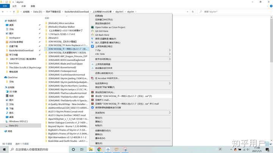Expand the 7-Zip submenu
The height and width of the screenshot is (153, 273).
tap(169, 50)
